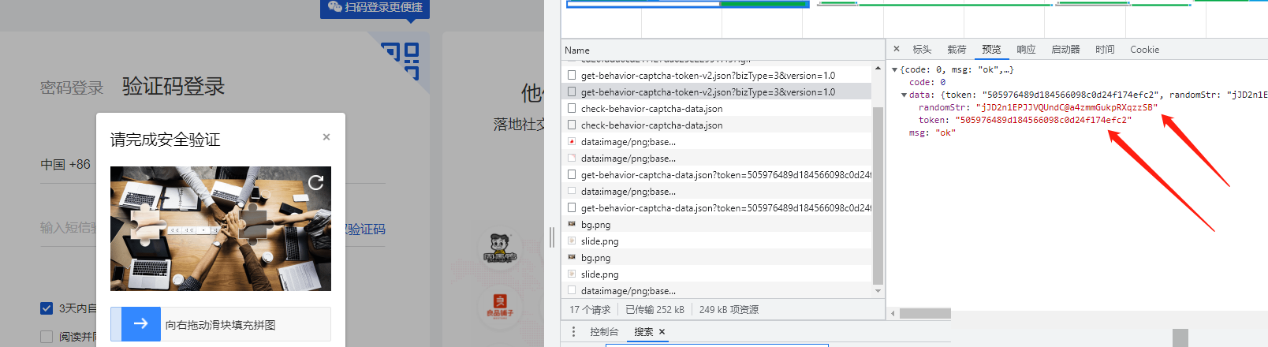Refresh the captcha puzzle image
Image resolution: width=1268 pixels, height=347 pixels.
pyautogui.click(x=316, y=182)
